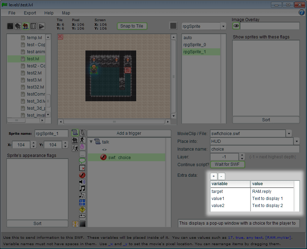Open the Export menu
This screenshot has width=307, height=249.
(30, 13)
